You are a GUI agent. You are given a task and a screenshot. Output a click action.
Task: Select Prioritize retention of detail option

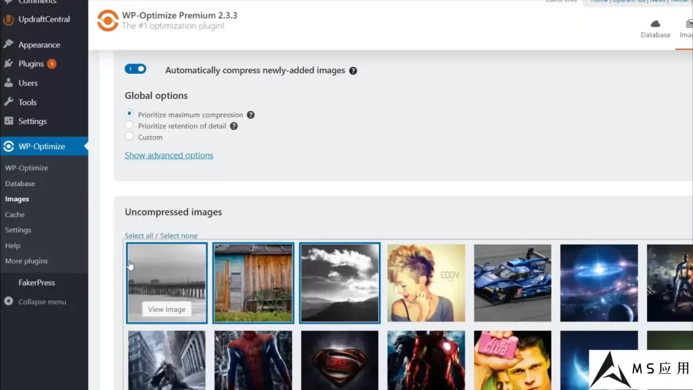click(129, 126)
